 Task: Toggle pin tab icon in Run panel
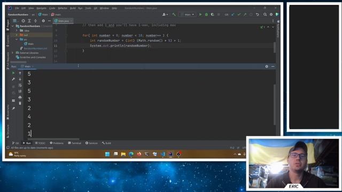(x=13, y=108)
